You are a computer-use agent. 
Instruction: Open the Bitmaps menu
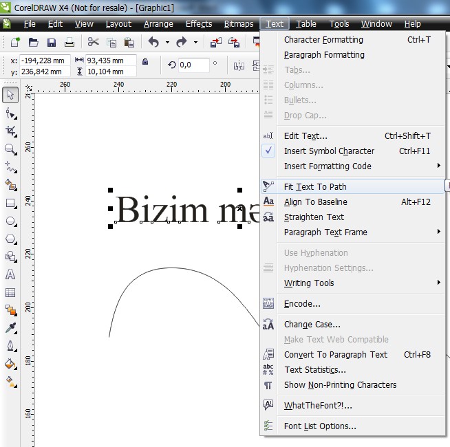239,24
